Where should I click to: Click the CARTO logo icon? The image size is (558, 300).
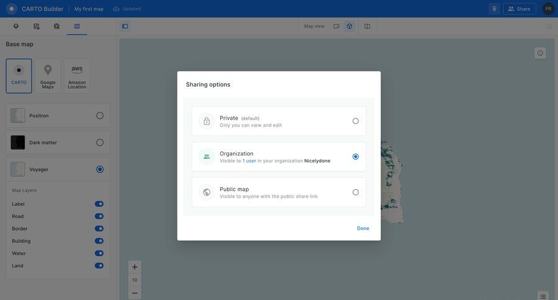pos(11,9)
